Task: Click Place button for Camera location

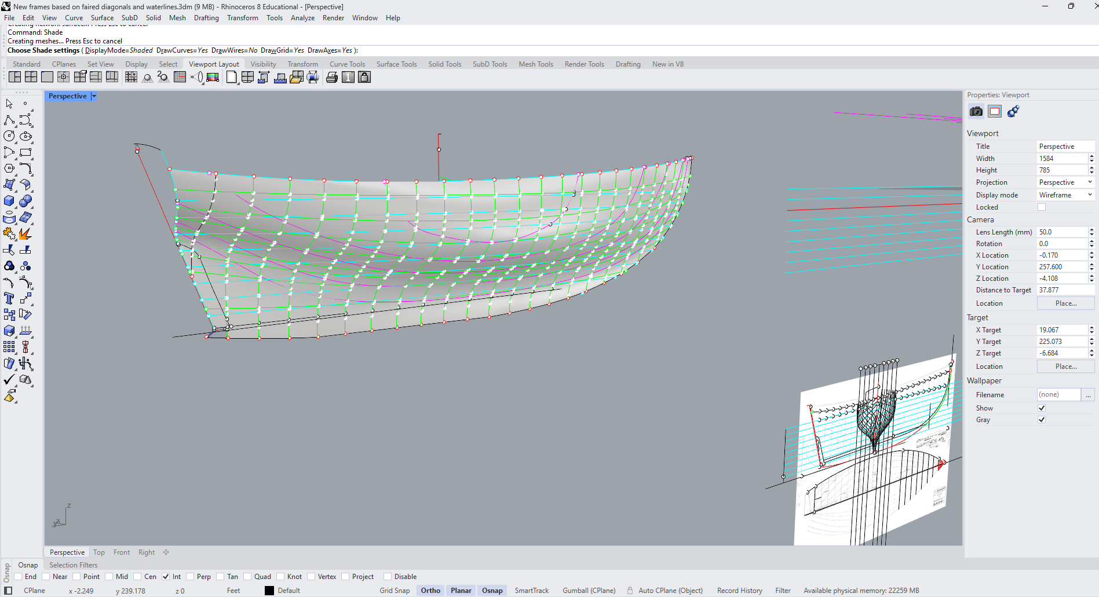Action: click(1065, 303)
